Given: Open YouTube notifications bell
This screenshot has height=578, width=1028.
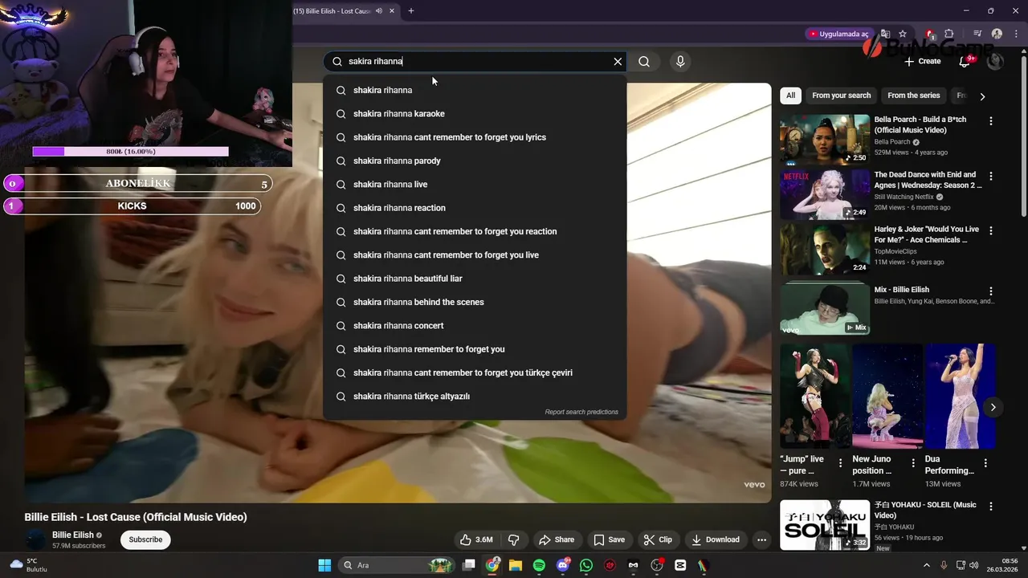Looking at the screenshot, I should pyautogui.click(x=965, y=61).
